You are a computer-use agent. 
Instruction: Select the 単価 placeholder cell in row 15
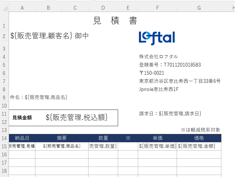[157, 146]
